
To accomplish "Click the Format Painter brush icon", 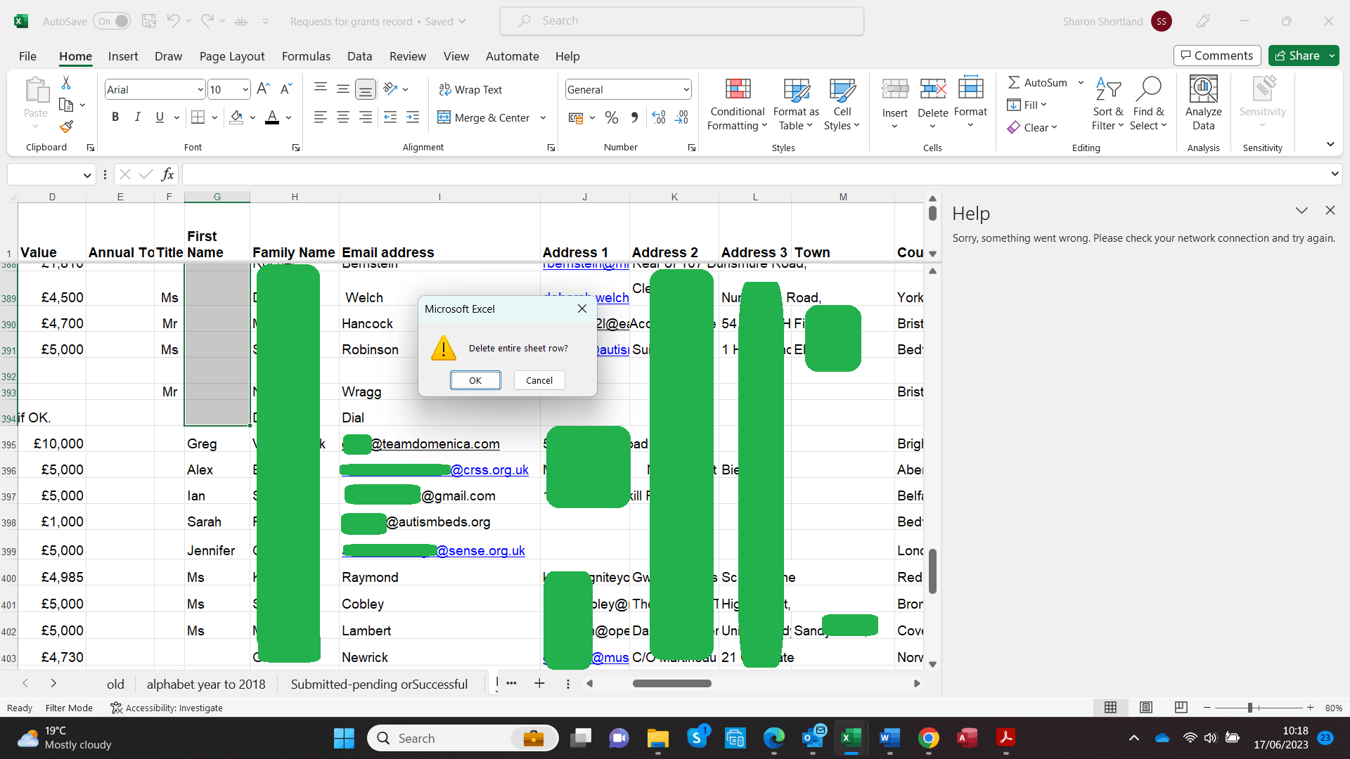I will tap(66, 127).
